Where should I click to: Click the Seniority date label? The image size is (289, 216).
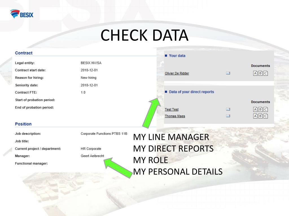coord(27,85)
